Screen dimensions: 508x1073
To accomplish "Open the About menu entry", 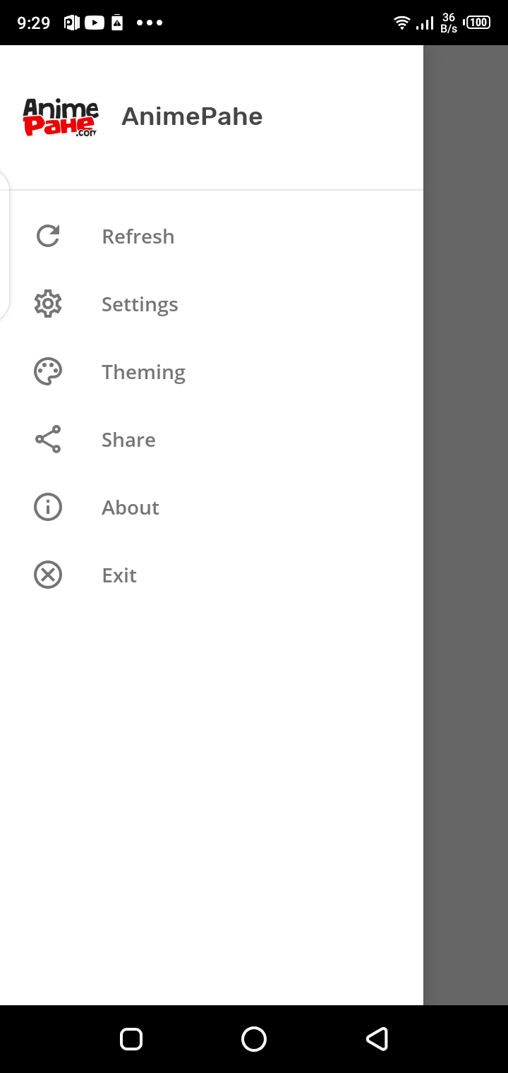I will click(x=131, y=508).
